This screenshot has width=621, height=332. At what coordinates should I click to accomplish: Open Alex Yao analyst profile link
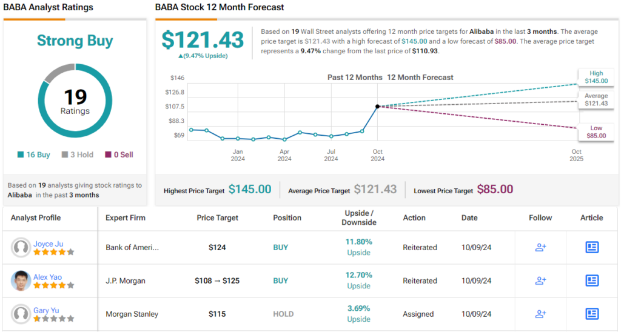tap(48, 277)
